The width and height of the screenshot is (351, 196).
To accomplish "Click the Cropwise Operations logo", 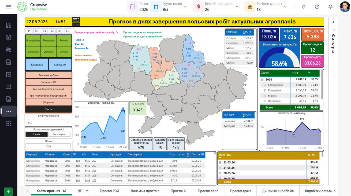I will coord(32,7).
